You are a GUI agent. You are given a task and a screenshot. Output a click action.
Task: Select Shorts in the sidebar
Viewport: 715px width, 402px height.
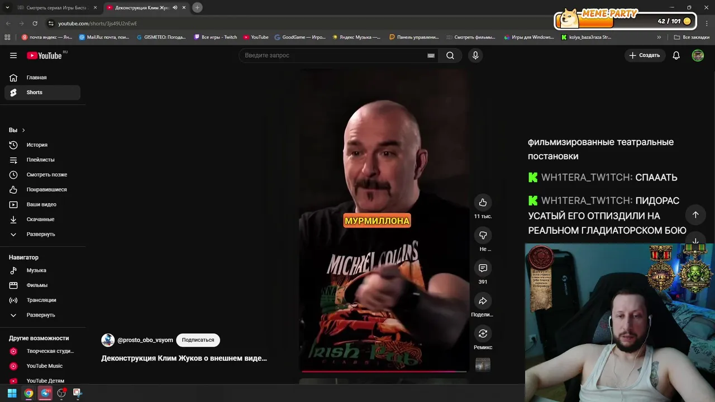(42, 92)
